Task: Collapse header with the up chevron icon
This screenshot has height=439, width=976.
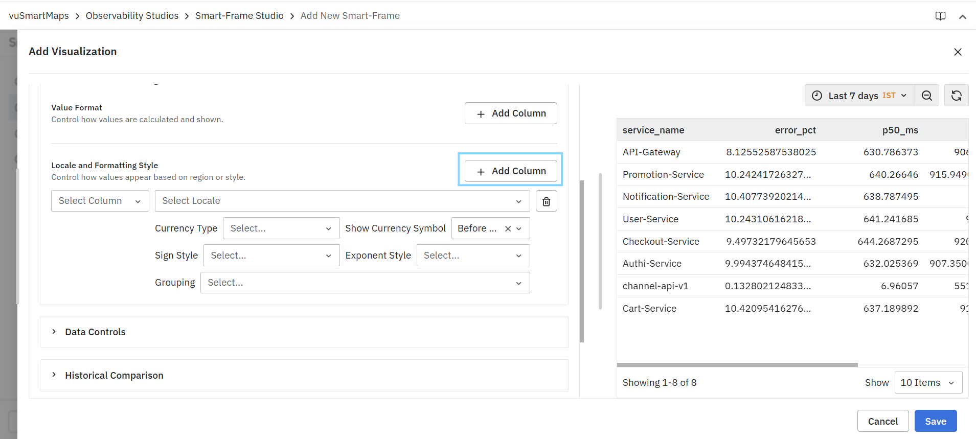Action: point(962,16)
